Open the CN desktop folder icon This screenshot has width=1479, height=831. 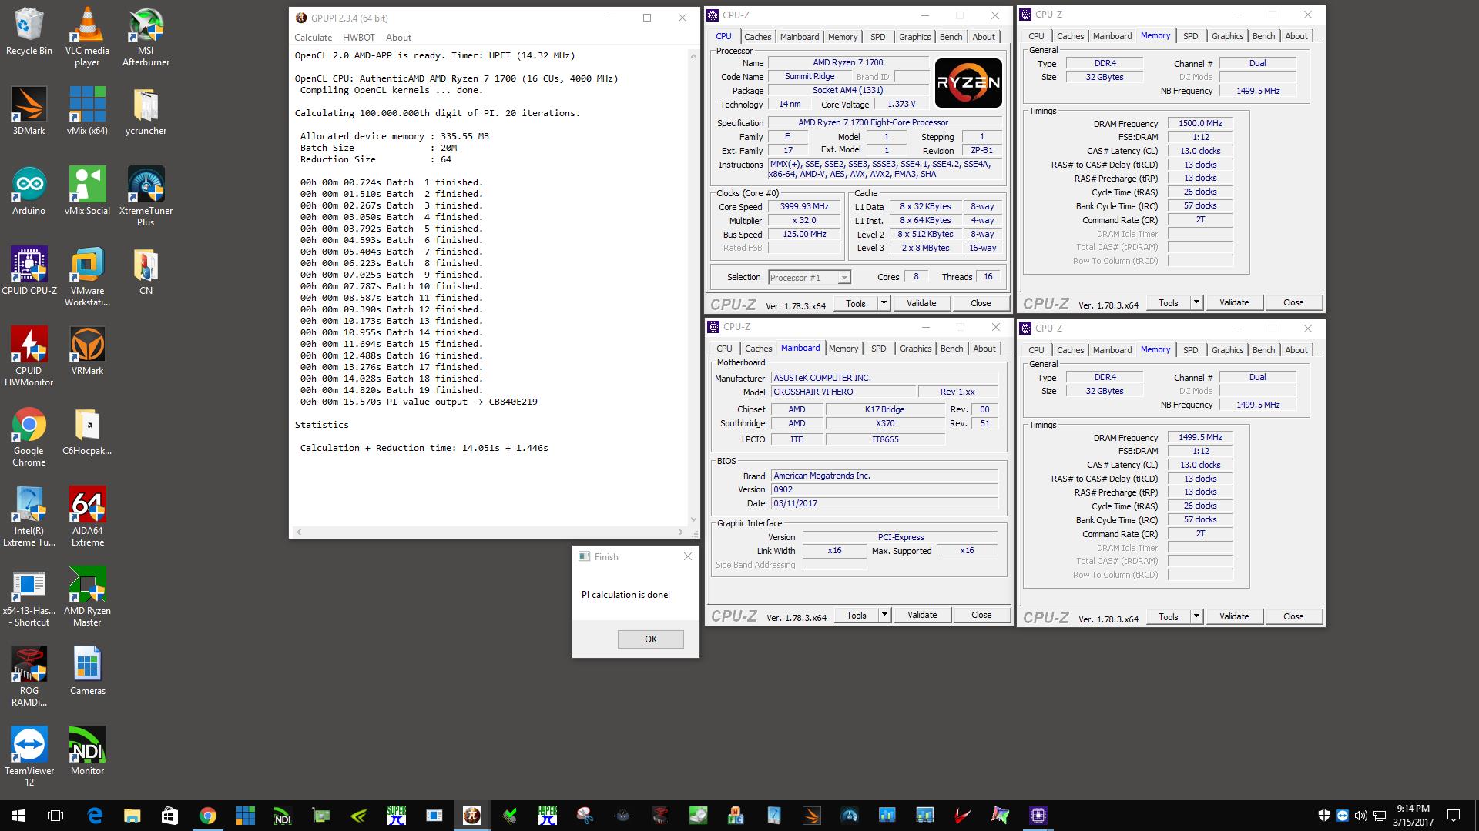tap(146, 272)
